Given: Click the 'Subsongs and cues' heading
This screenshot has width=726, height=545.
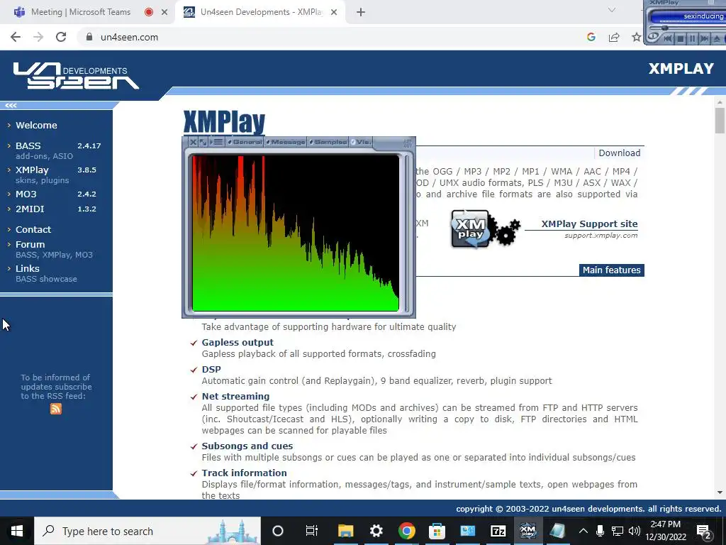Looking at the screenshot, I should click(x=247, y=446).
